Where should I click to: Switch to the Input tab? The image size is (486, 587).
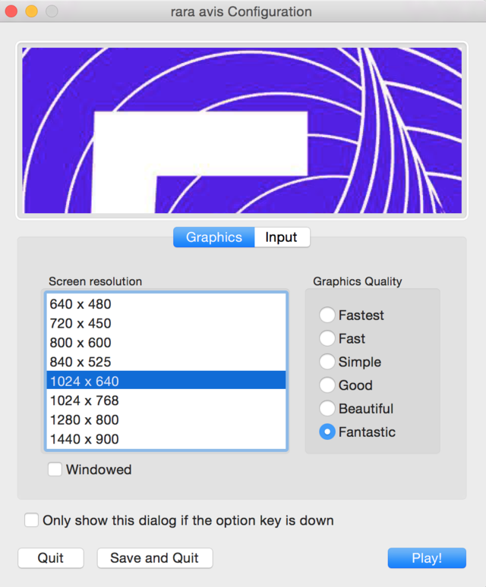click(281, 237)
